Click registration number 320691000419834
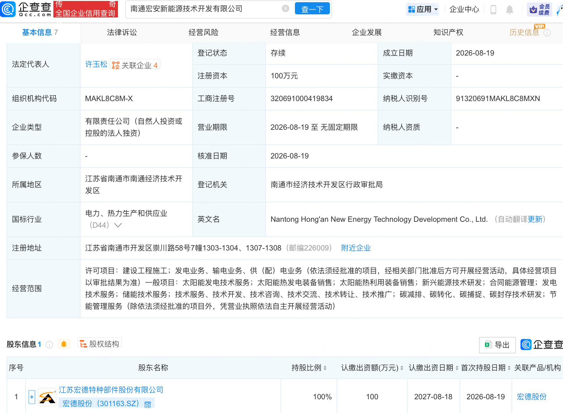Viewport: 563px width, 413px height. click(x=301, y=99)
